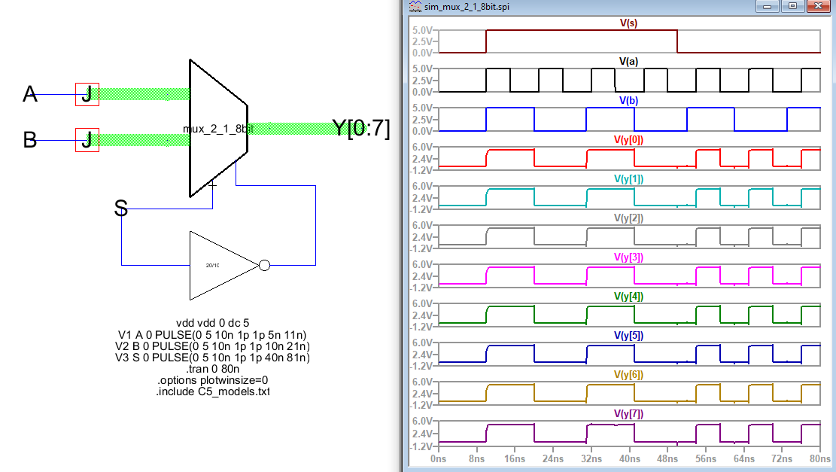Click the .tran 0 80n directive text

point(212,369)
